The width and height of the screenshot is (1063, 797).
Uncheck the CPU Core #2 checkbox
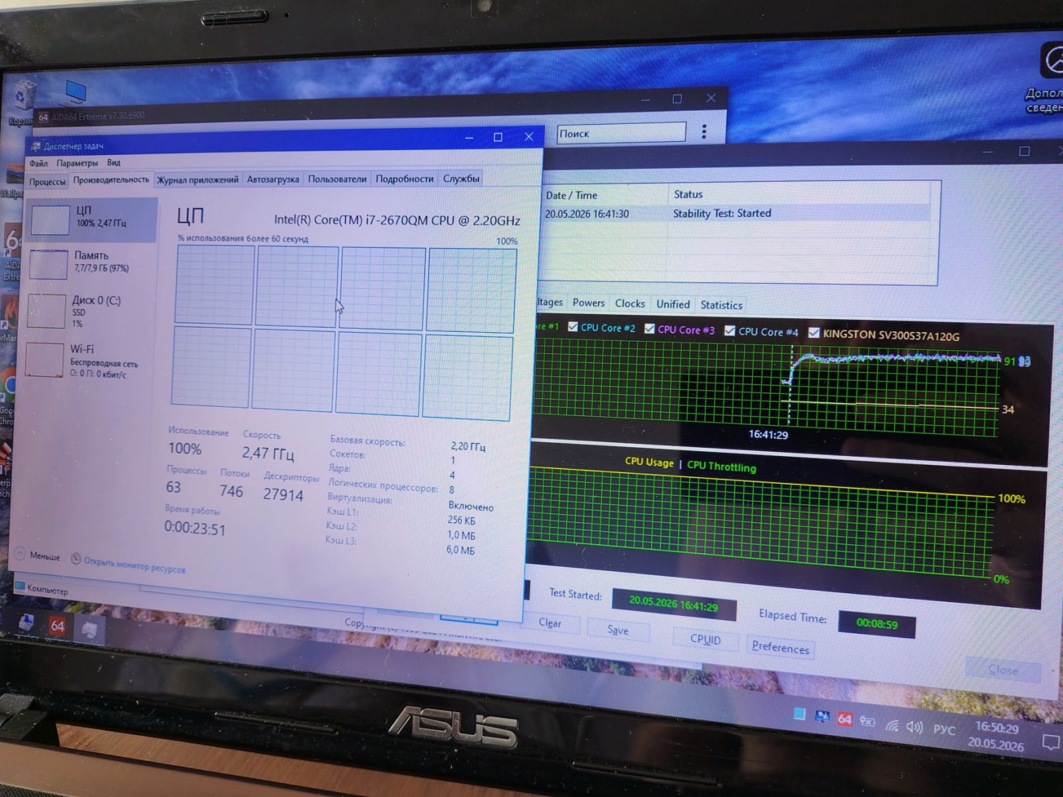coord(573,326)
